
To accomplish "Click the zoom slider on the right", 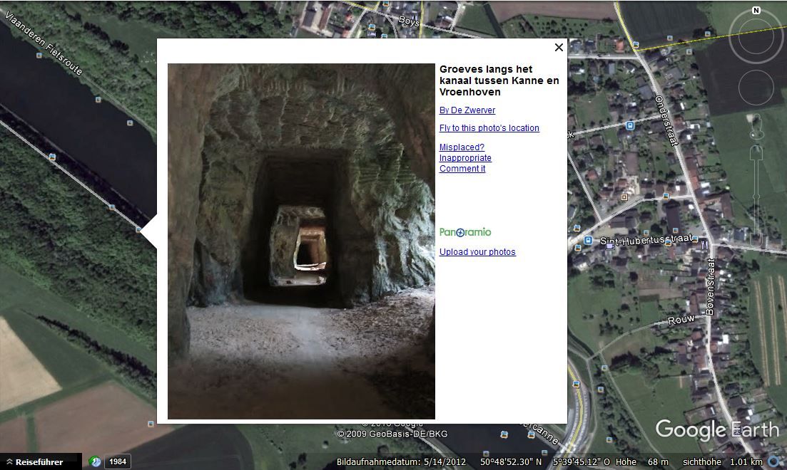I will tap(756, 192).
